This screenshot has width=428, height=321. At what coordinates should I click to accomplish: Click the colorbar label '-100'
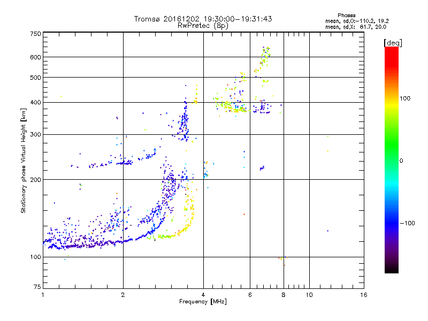[x=407, y=223]
